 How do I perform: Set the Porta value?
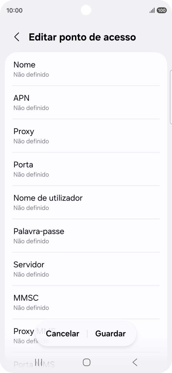pyautogui.click(x=86, y=169)
